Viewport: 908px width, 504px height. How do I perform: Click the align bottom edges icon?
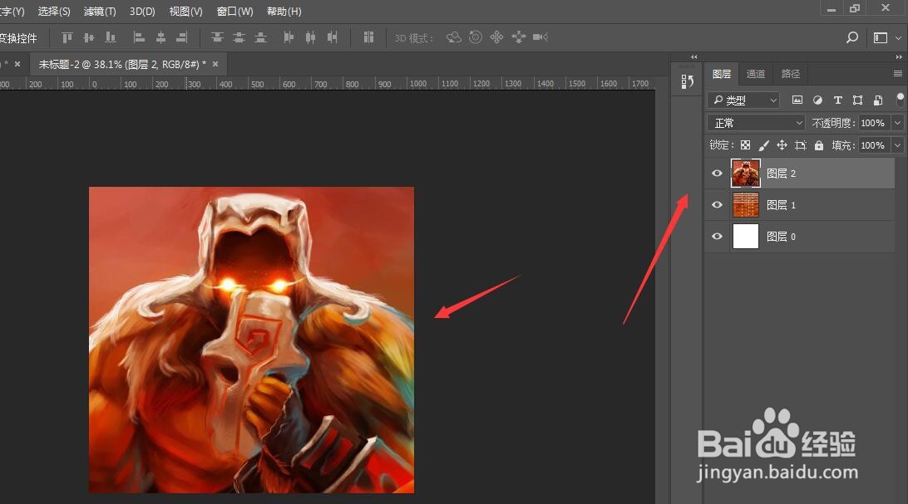pos(110,37)
